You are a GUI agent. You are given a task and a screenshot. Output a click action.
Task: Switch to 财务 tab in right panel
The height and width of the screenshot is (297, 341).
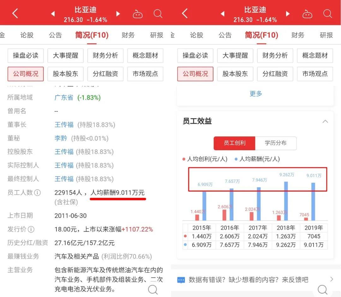(298, 35)
